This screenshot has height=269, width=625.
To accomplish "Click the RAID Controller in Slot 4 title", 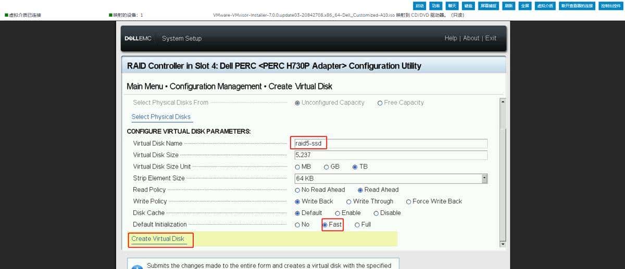I will click(274, 66).
